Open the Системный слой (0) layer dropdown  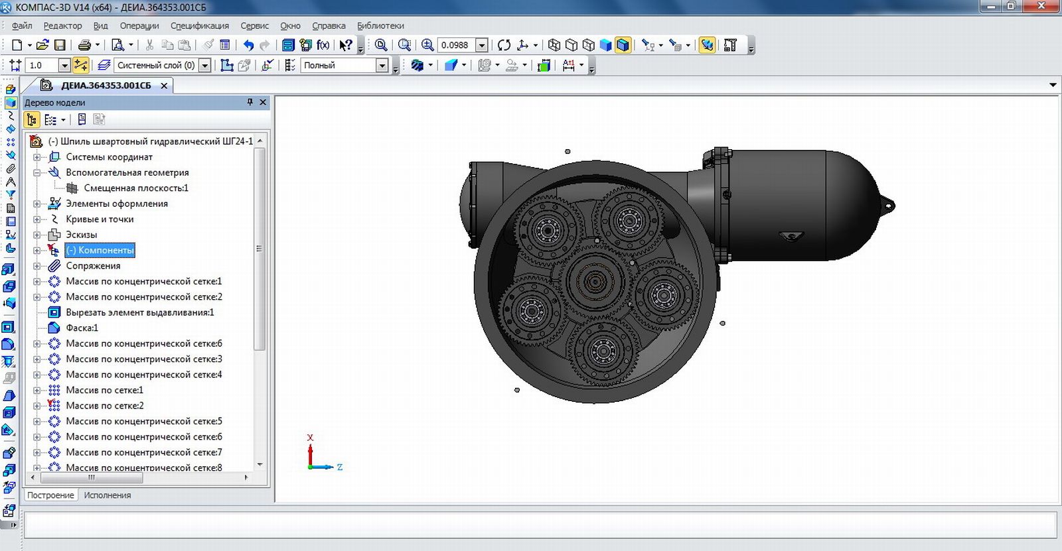[205, 65]
